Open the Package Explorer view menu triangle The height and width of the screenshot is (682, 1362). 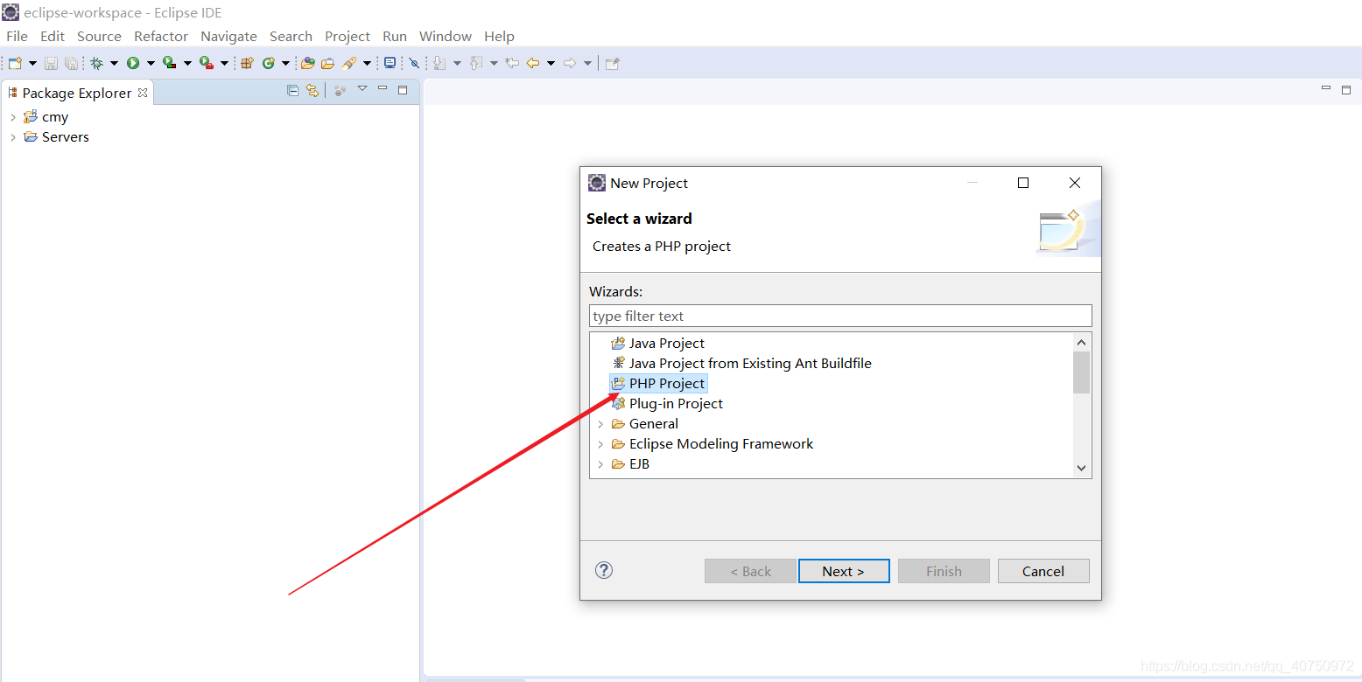point(362,88)
